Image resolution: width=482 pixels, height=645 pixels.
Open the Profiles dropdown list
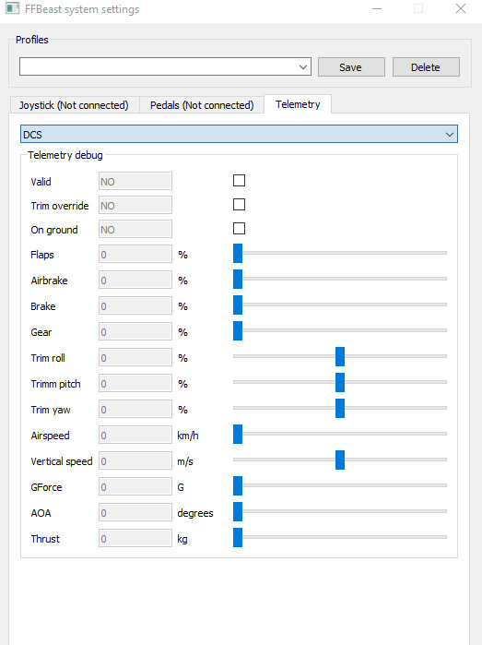pyautogui.click(x=165, y=66)
